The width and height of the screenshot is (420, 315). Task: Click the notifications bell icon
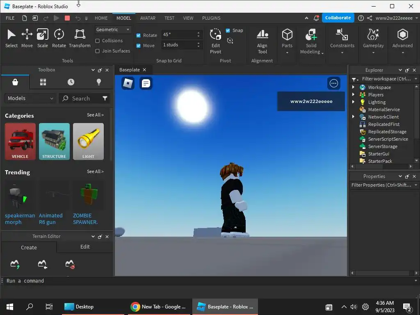(x=316, y=18)
